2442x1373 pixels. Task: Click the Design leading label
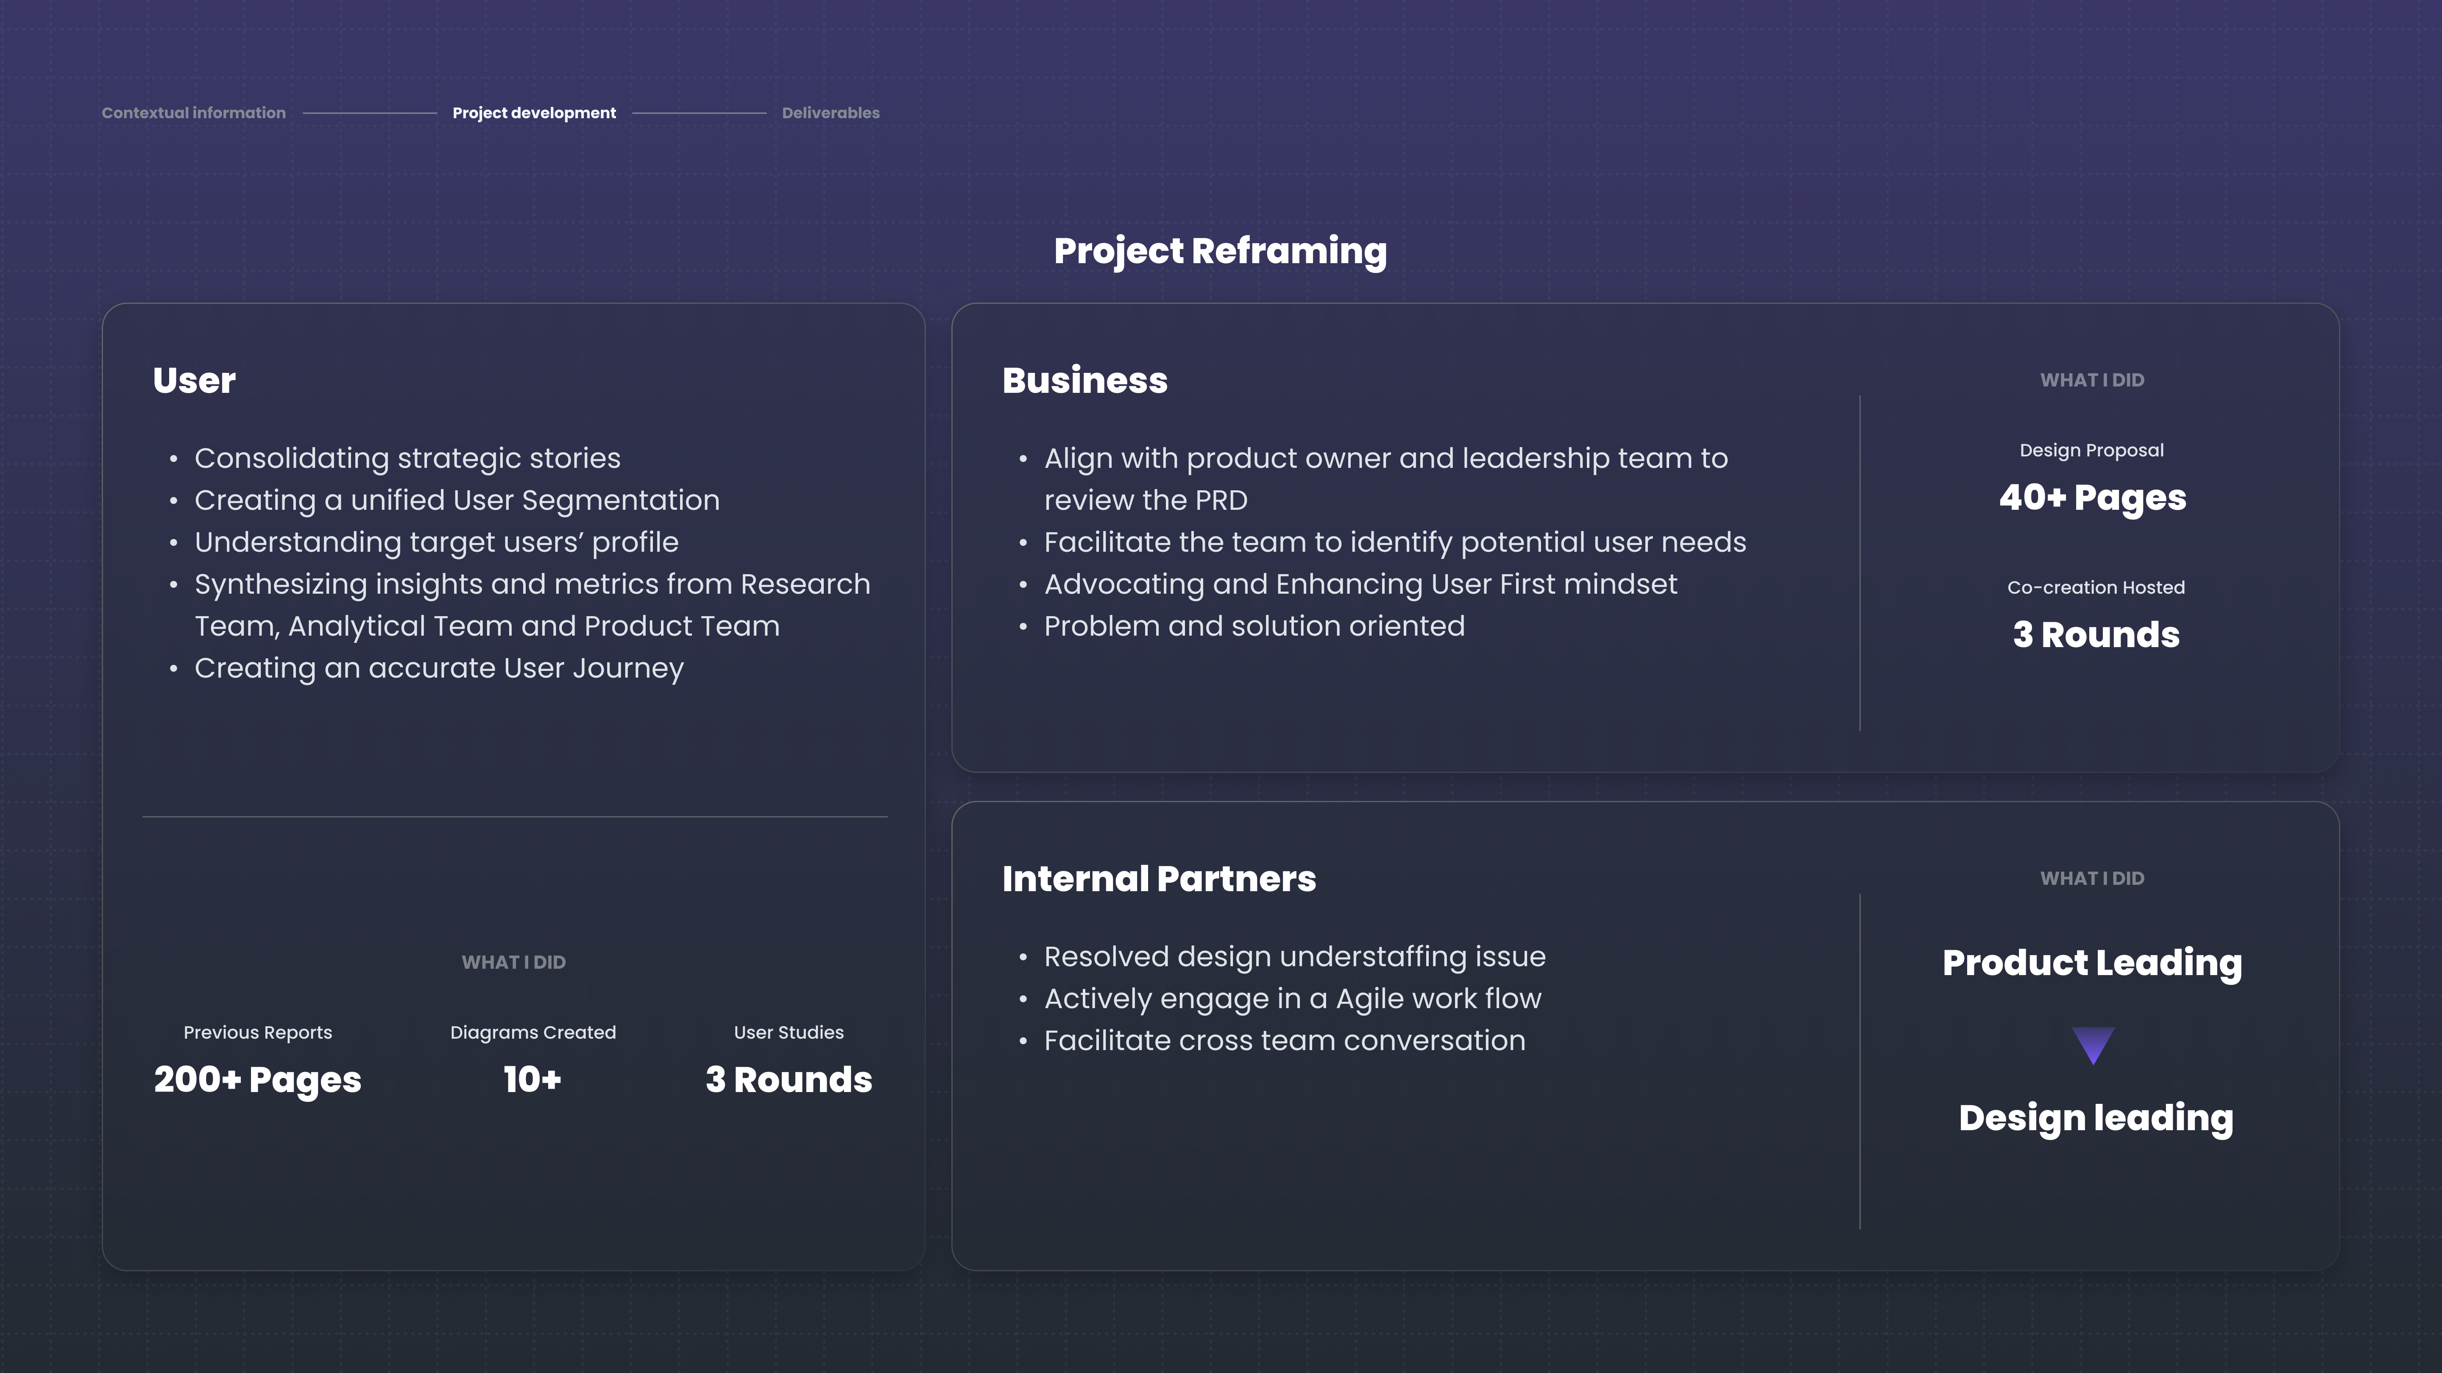pyautogui.click(x=2096, y=1118)
